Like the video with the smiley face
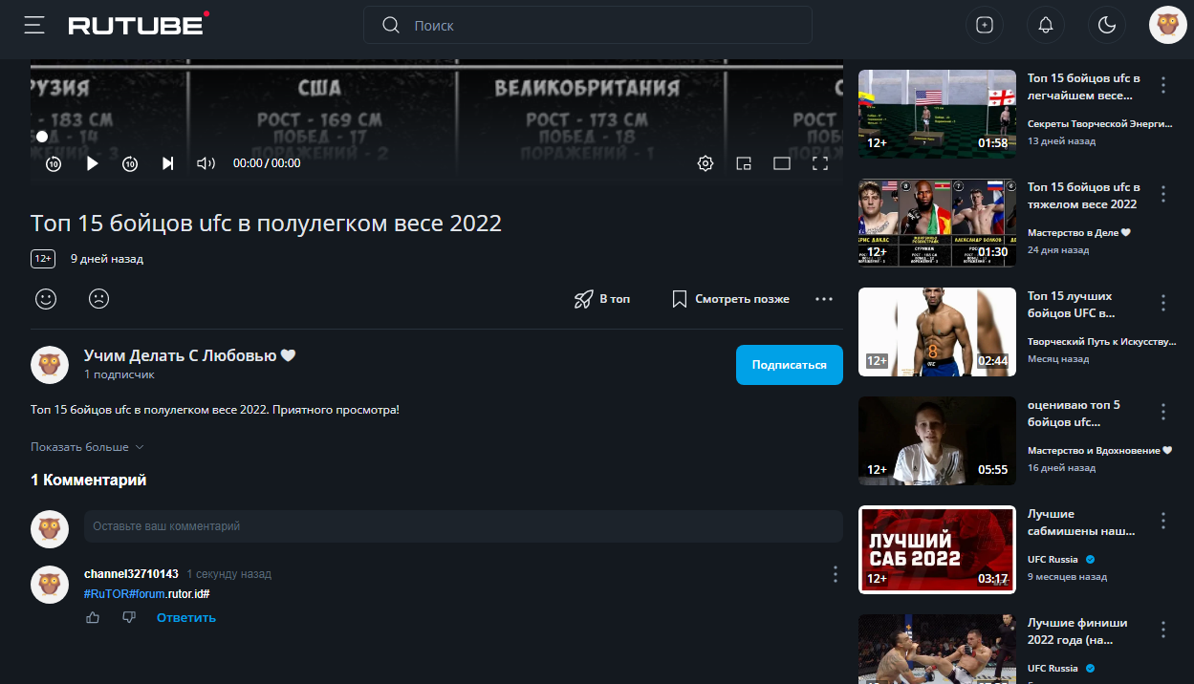This screenshot has height=684, width=1194. tap(46, 299)
